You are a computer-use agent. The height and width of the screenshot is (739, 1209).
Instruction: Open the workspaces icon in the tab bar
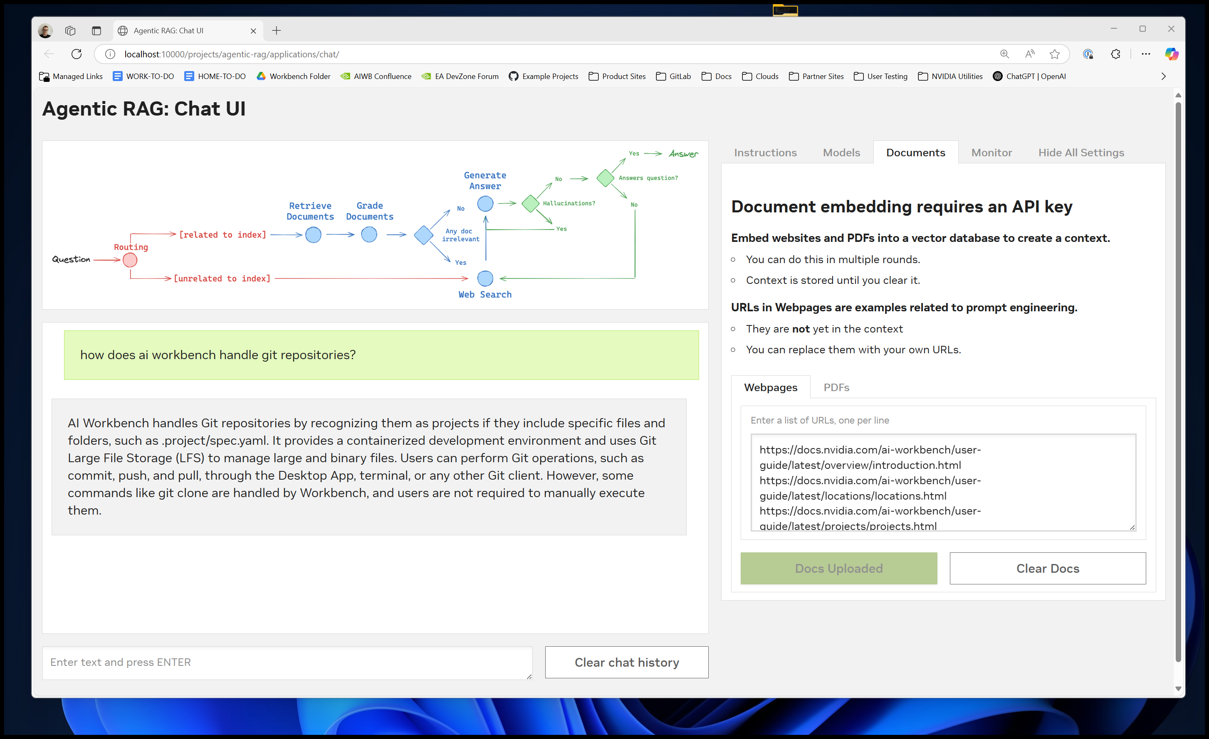coord(70,30)
